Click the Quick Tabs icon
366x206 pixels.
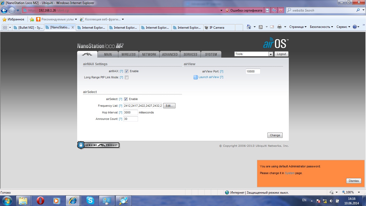tap(5, 27)
